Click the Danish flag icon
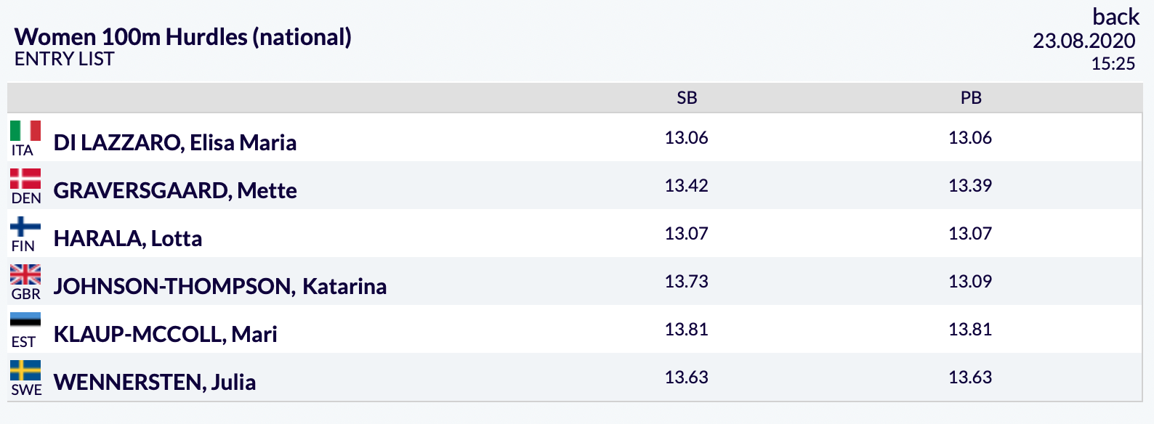Screen dimensions: 1154x424 (x=25, y=179)
